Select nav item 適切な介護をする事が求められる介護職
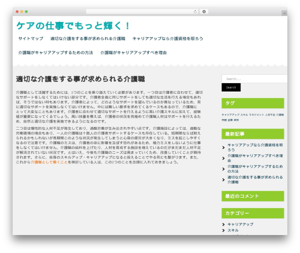 click(88, 39)
